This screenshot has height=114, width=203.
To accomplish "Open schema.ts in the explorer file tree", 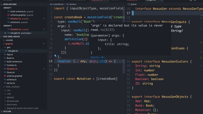I will point(12,79).
